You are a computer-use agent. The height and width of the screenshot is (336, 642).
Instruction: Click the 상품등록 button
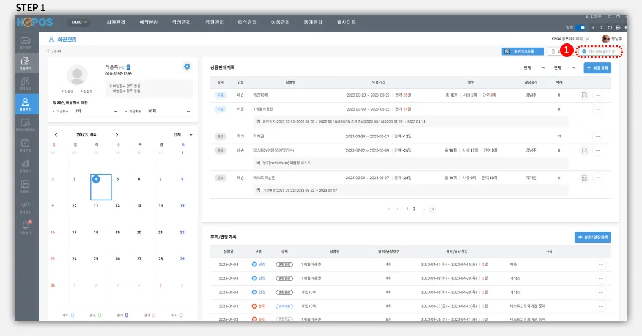click(597, 68)
